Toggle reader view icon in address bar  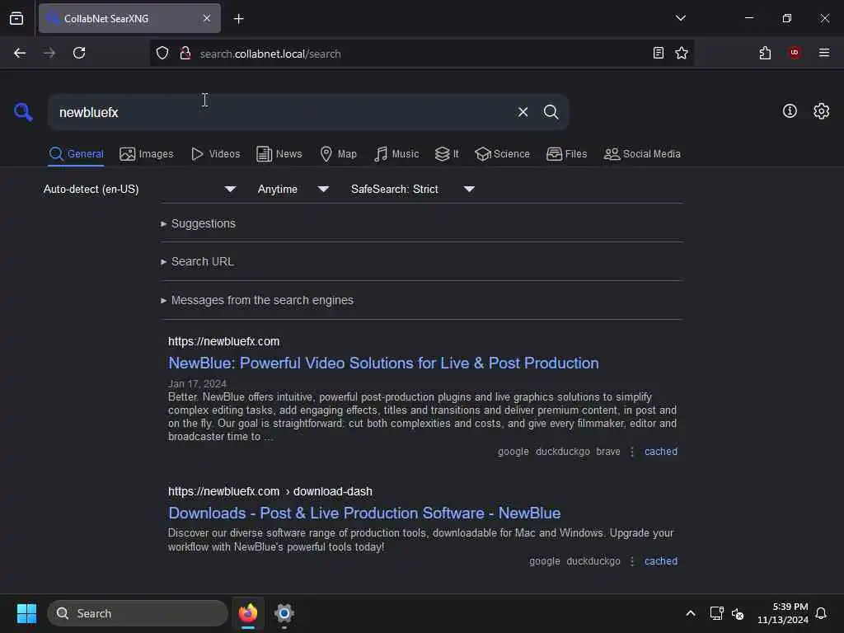pyautogui.click(x=659, y=53)
